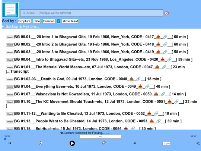Download BG 00.03 Intro 3 lecture
Viewport: 201px width, 151px height.
click(x=158, y=52)
